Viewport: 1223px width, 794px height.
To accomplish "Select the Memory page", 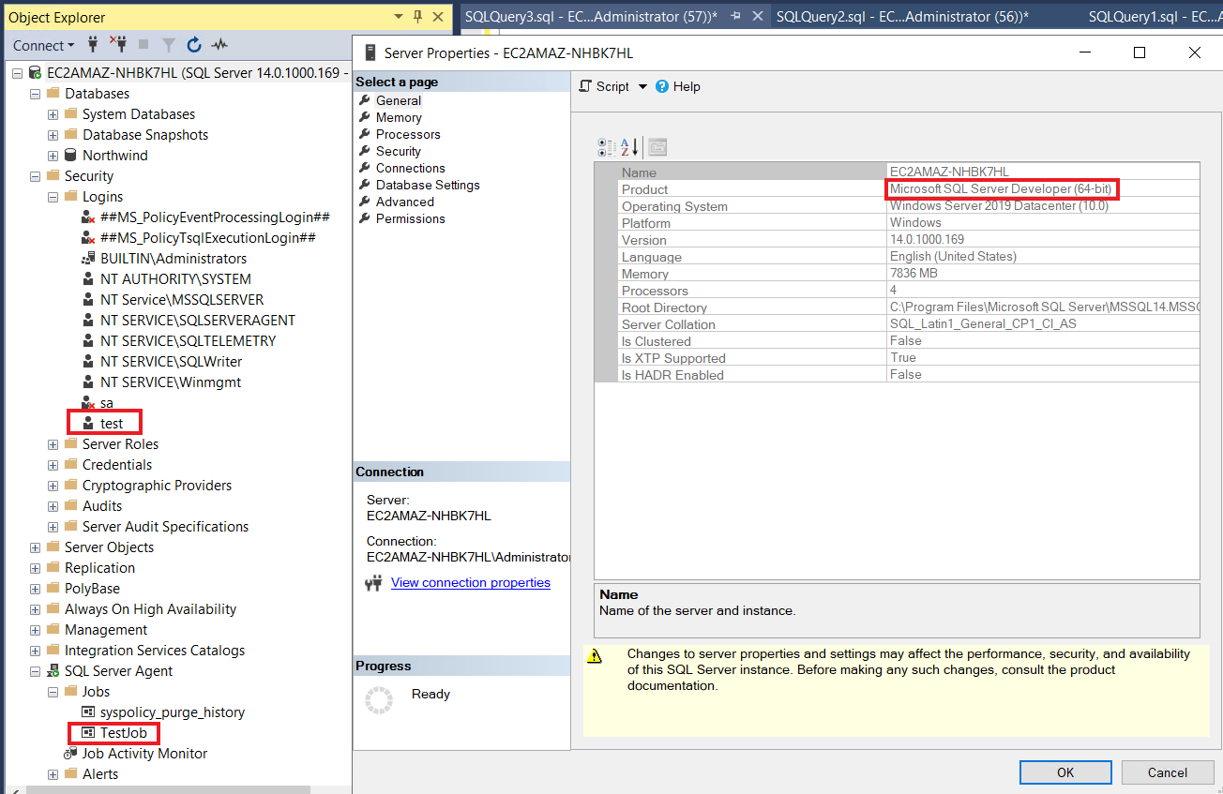I will click(399, 117).
